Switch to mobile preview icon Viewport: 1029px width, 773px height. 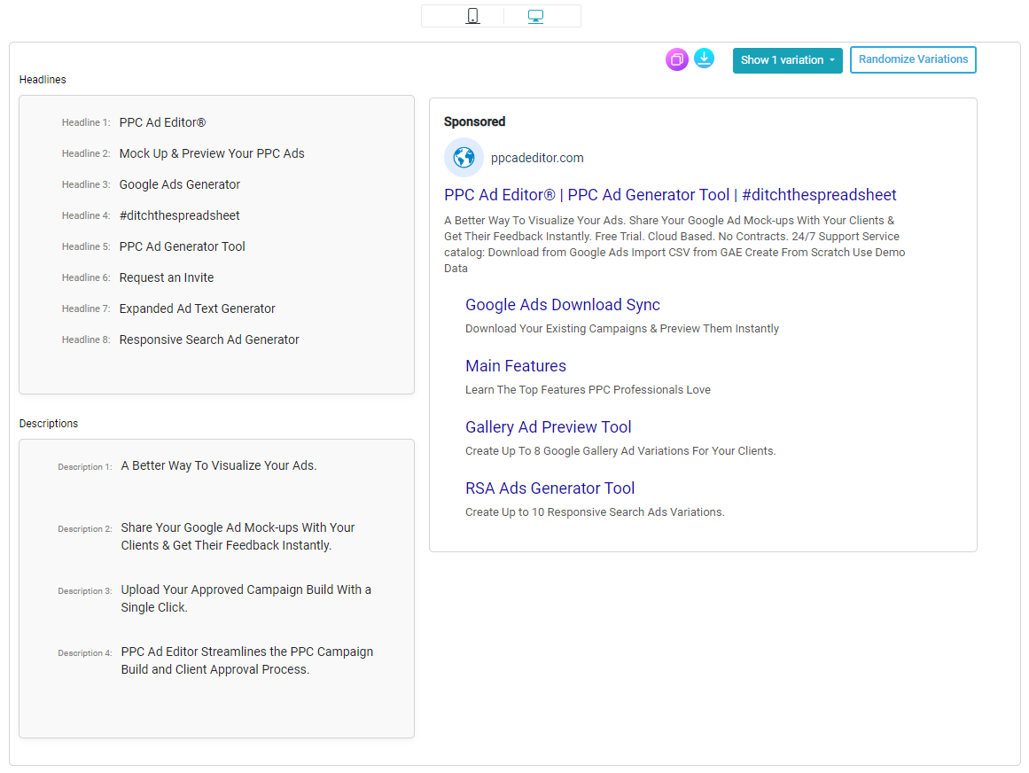pos(473,16)
